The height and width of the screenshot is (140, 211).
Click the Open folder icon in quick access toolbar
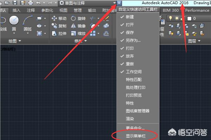pyautogui.click(x=7, y=3)
